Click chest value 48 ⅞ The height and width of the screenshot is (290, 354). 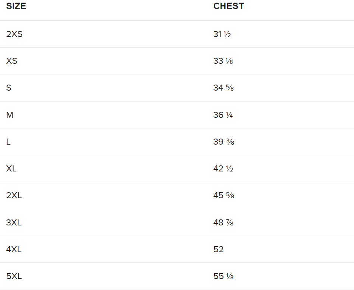(x=224, y=222)
